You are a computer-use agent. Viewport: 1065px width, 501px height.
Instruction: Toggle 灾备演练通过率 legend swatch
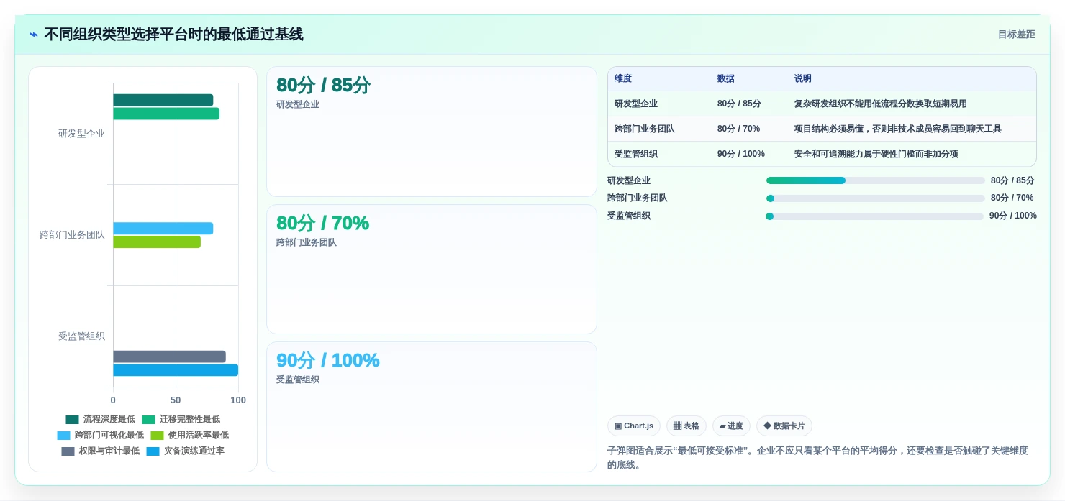[153, 451]
